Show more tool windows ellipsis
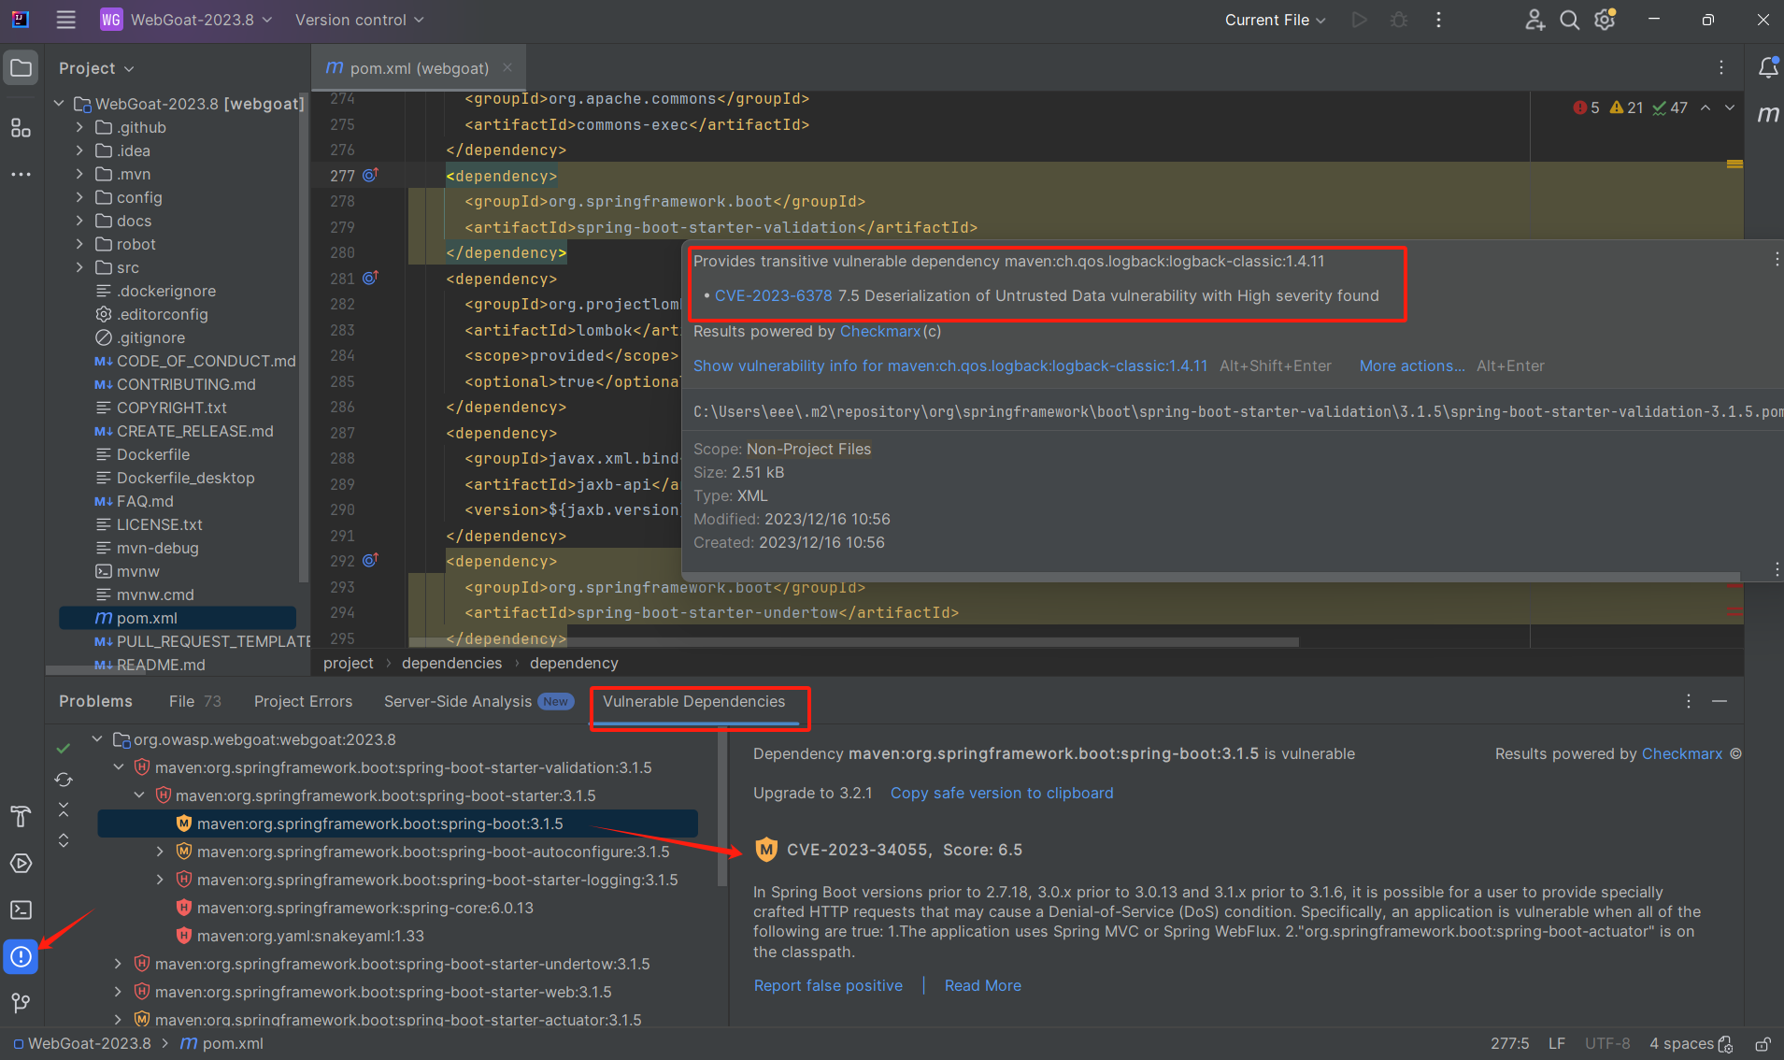 [x=21, y=175]
